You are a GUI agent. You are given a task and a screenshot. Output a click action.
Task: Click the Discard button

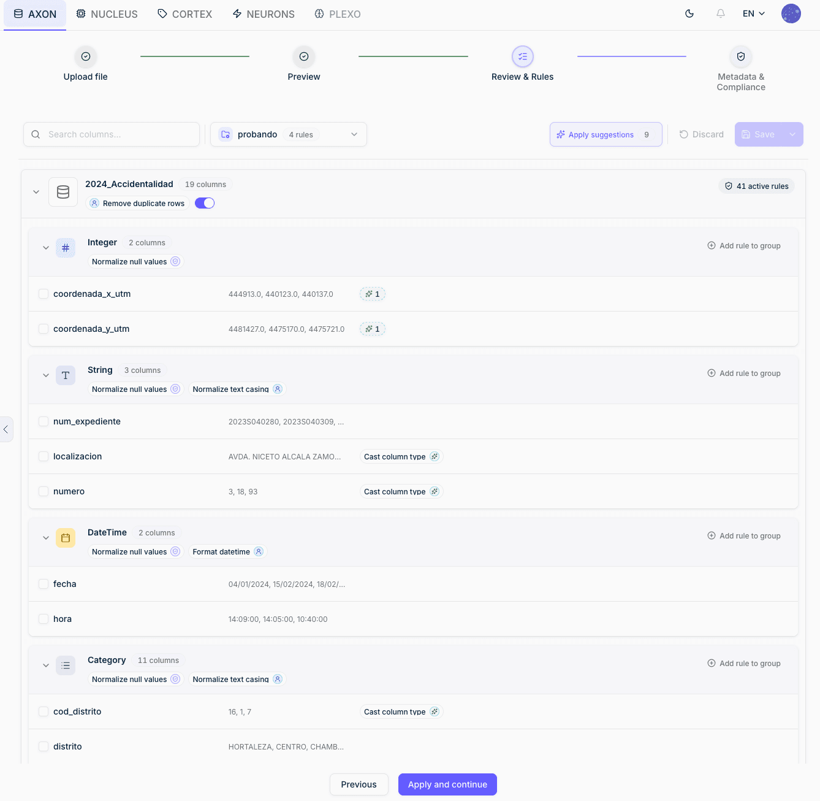coord(701,134)
